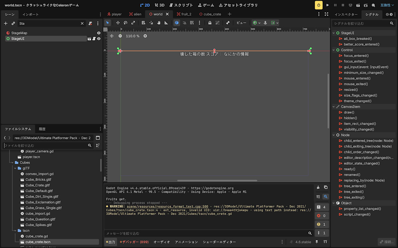This screenshot has width=398, height=248.
Task: Open the fruit_2 scene tab
Action: pos(183,14)
